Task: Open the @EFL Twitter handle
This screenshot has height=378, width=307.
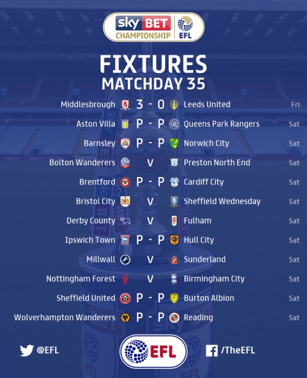Action: point(48,350)
